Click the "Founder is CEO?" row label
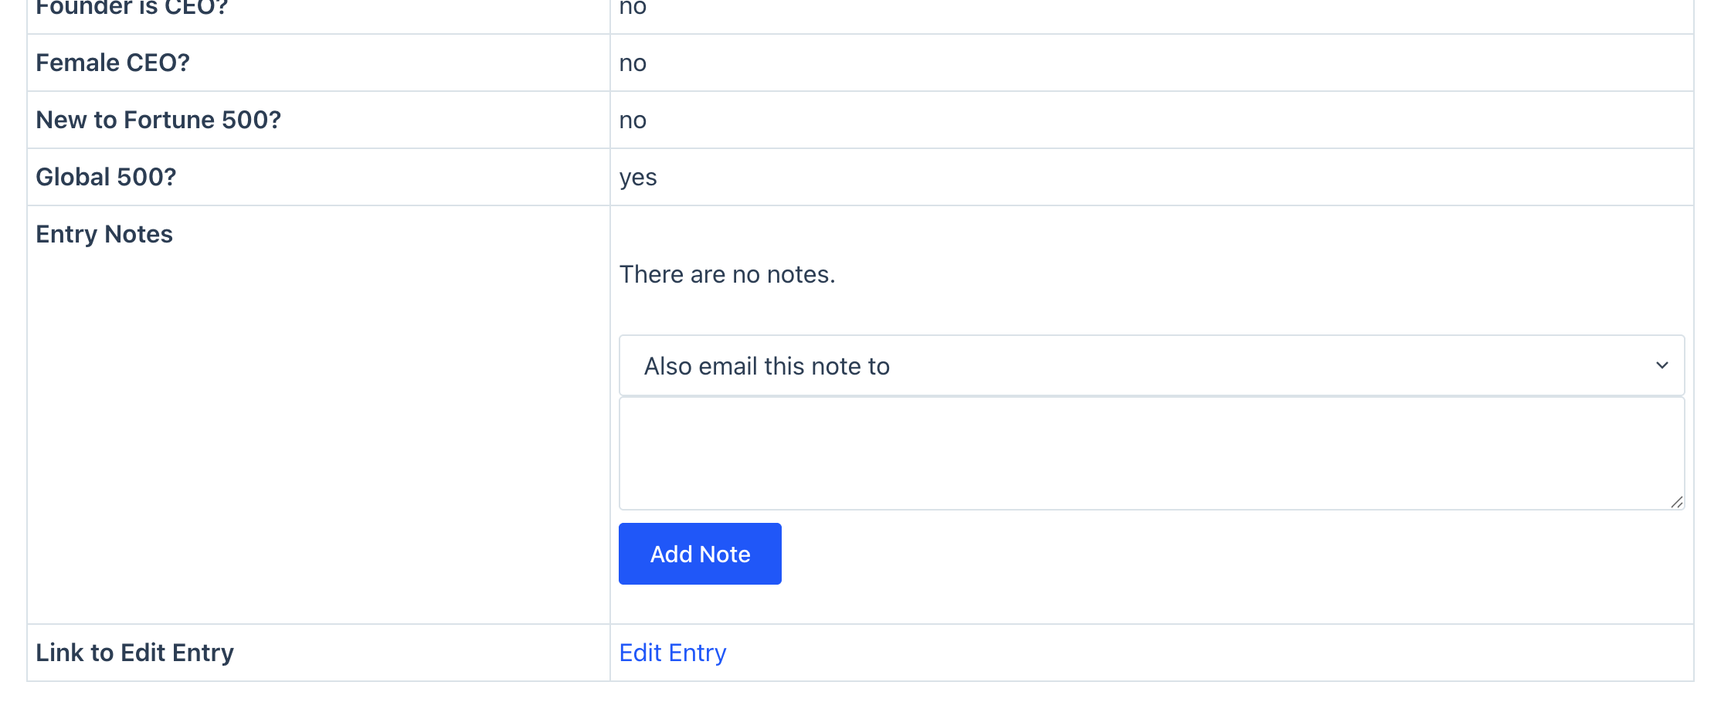1721x709 pixels. (x=131, y=8)
